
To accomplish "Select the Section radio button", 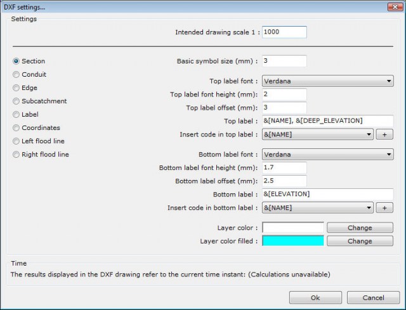I will point(16,61).
